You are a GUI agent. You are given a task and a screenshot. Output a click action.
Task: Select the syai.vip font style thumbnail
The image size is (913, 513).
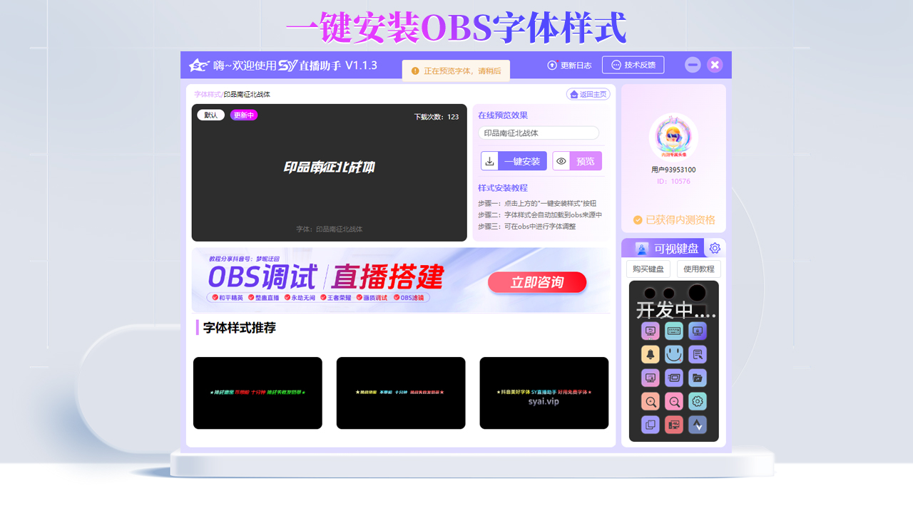(x=544, y=393)
